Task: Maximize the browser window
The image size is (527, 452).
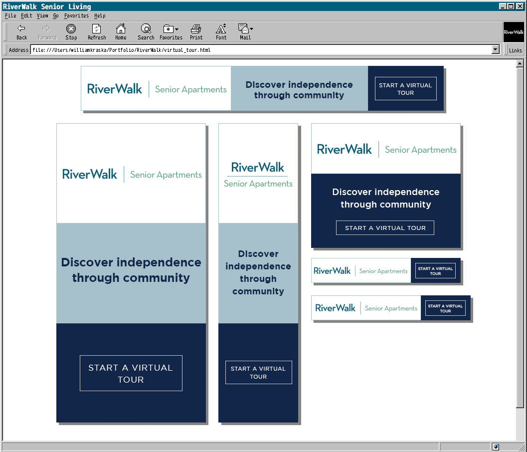Action: (511, 6)
